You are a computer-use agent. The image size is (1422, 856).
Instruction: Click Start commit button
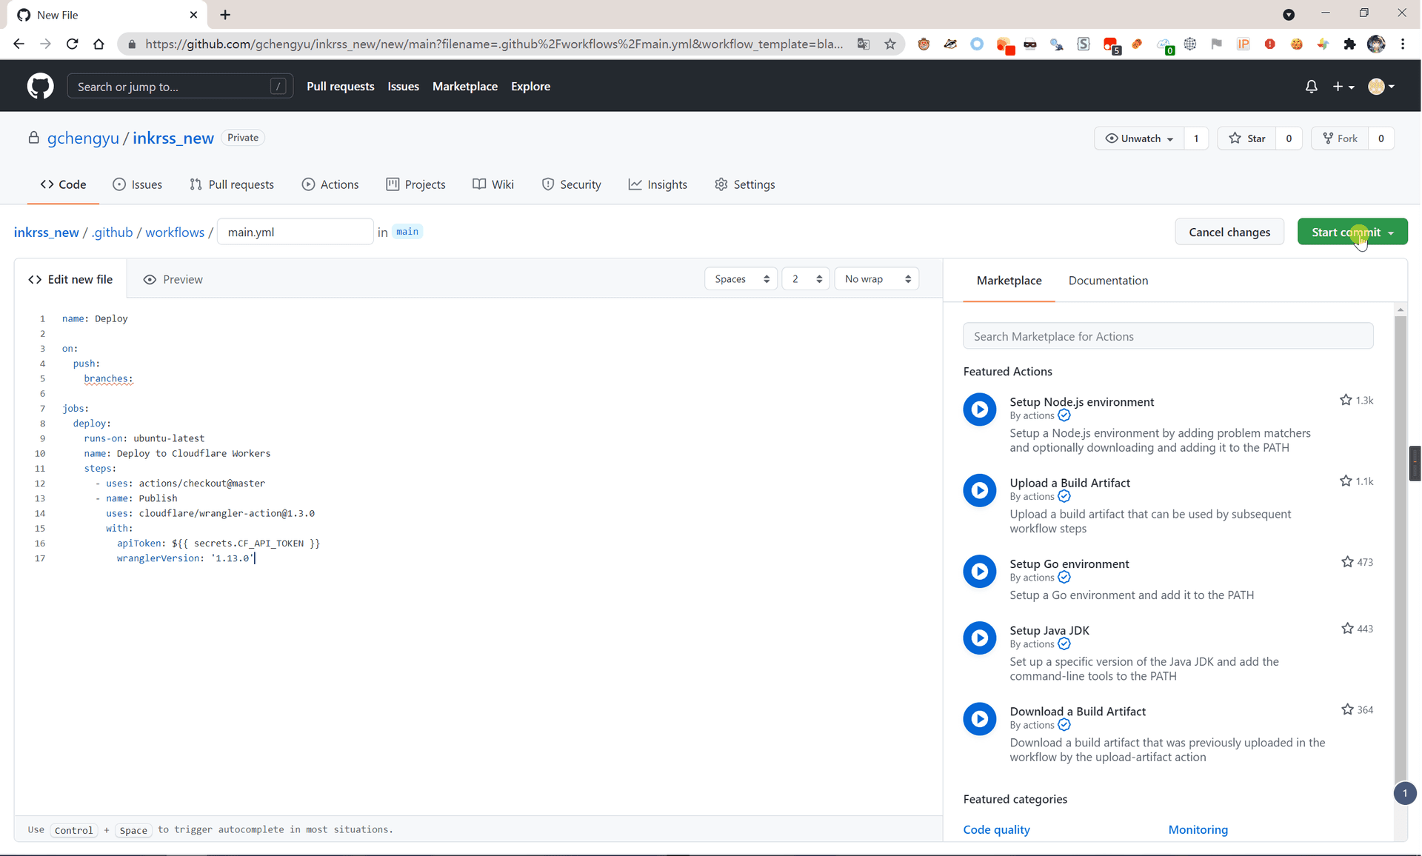pyautogui.click(x=1352, y=232)
